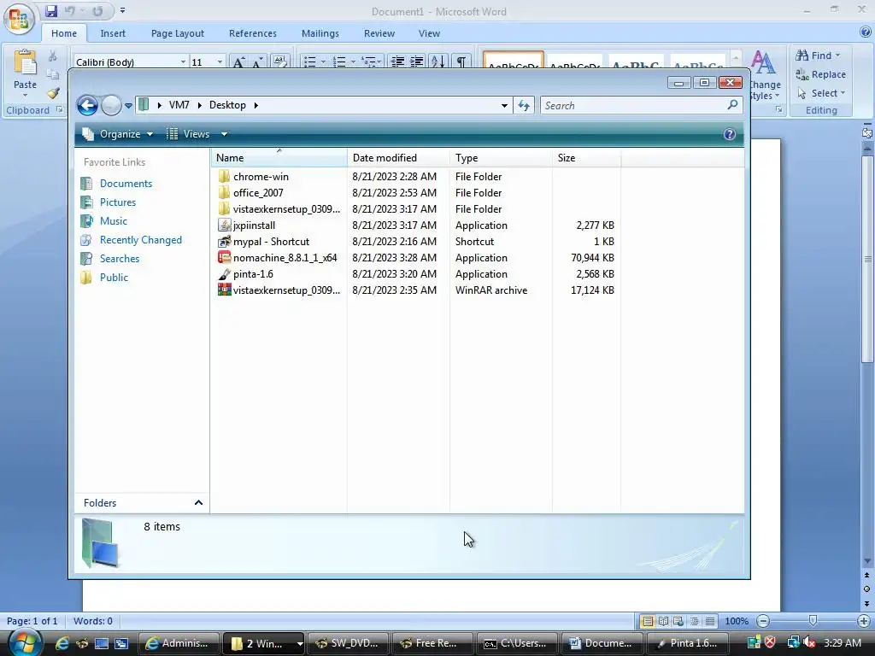Open the Page Layout tab
This screenshot has height=656, width=875.
click(178, 33)
